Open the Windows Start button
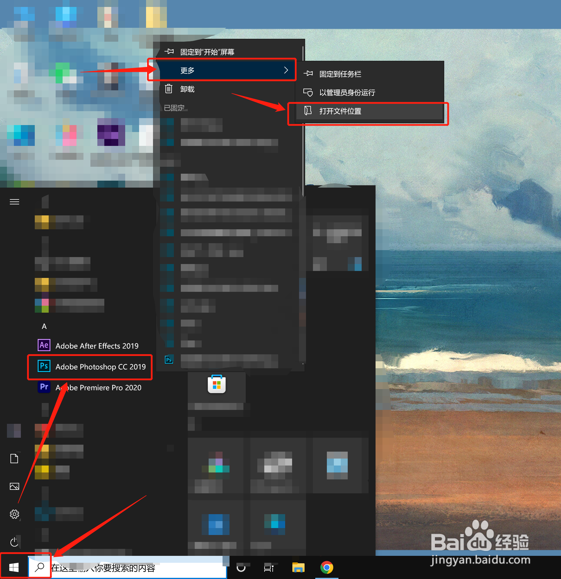Image resolution: width=561 pixels, height=579 pixels. pos(14,567)
